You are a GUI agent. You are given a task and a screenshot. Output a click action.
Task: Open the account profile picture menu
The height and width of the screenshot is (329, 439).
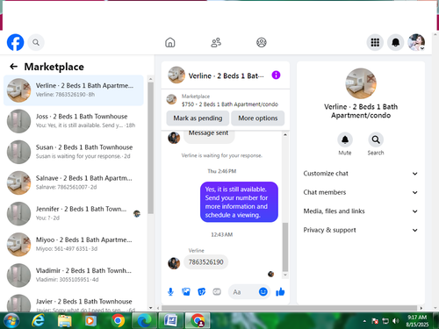(416, 42)
